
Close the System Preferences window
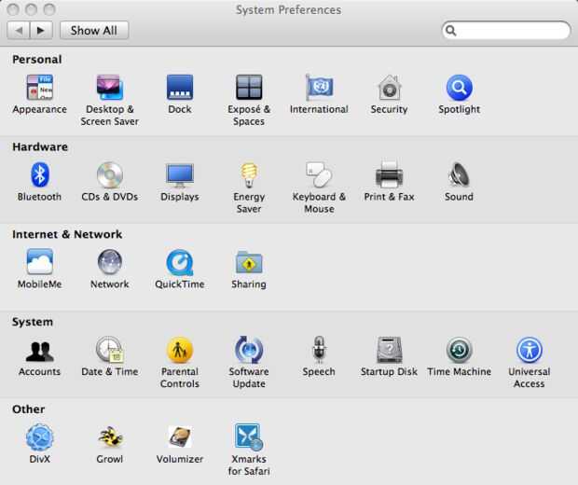pyautogui.click(x=13, y=9)
